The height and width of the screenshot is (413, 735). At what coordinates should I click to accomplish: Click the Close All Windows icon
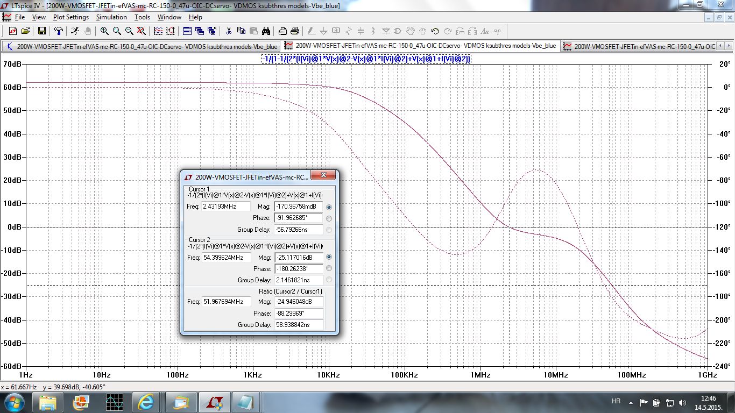tap(212, 31)
